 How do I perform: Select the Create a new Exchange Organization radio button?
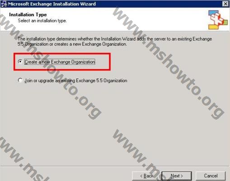click(x=20, y=61)
